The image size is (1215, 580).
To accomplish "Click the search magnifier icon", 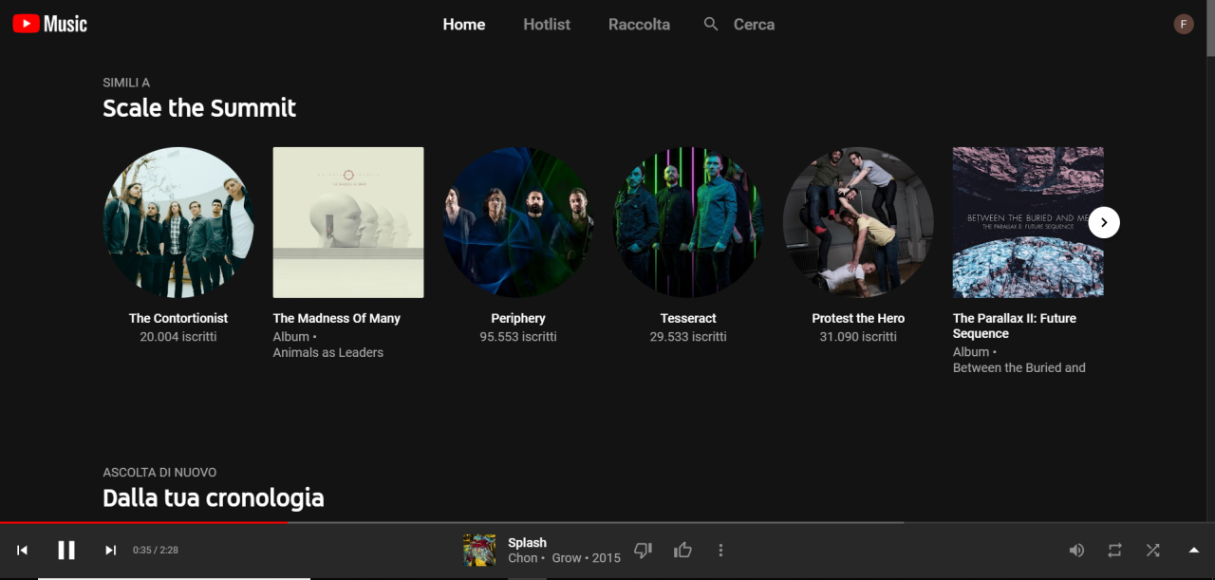I will [x=711, y=24].
